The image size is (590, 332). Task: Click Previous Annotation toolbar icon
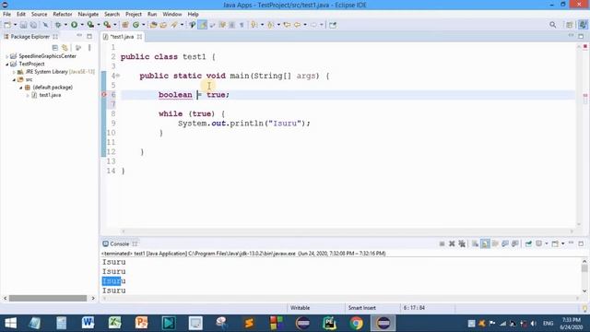271,25
